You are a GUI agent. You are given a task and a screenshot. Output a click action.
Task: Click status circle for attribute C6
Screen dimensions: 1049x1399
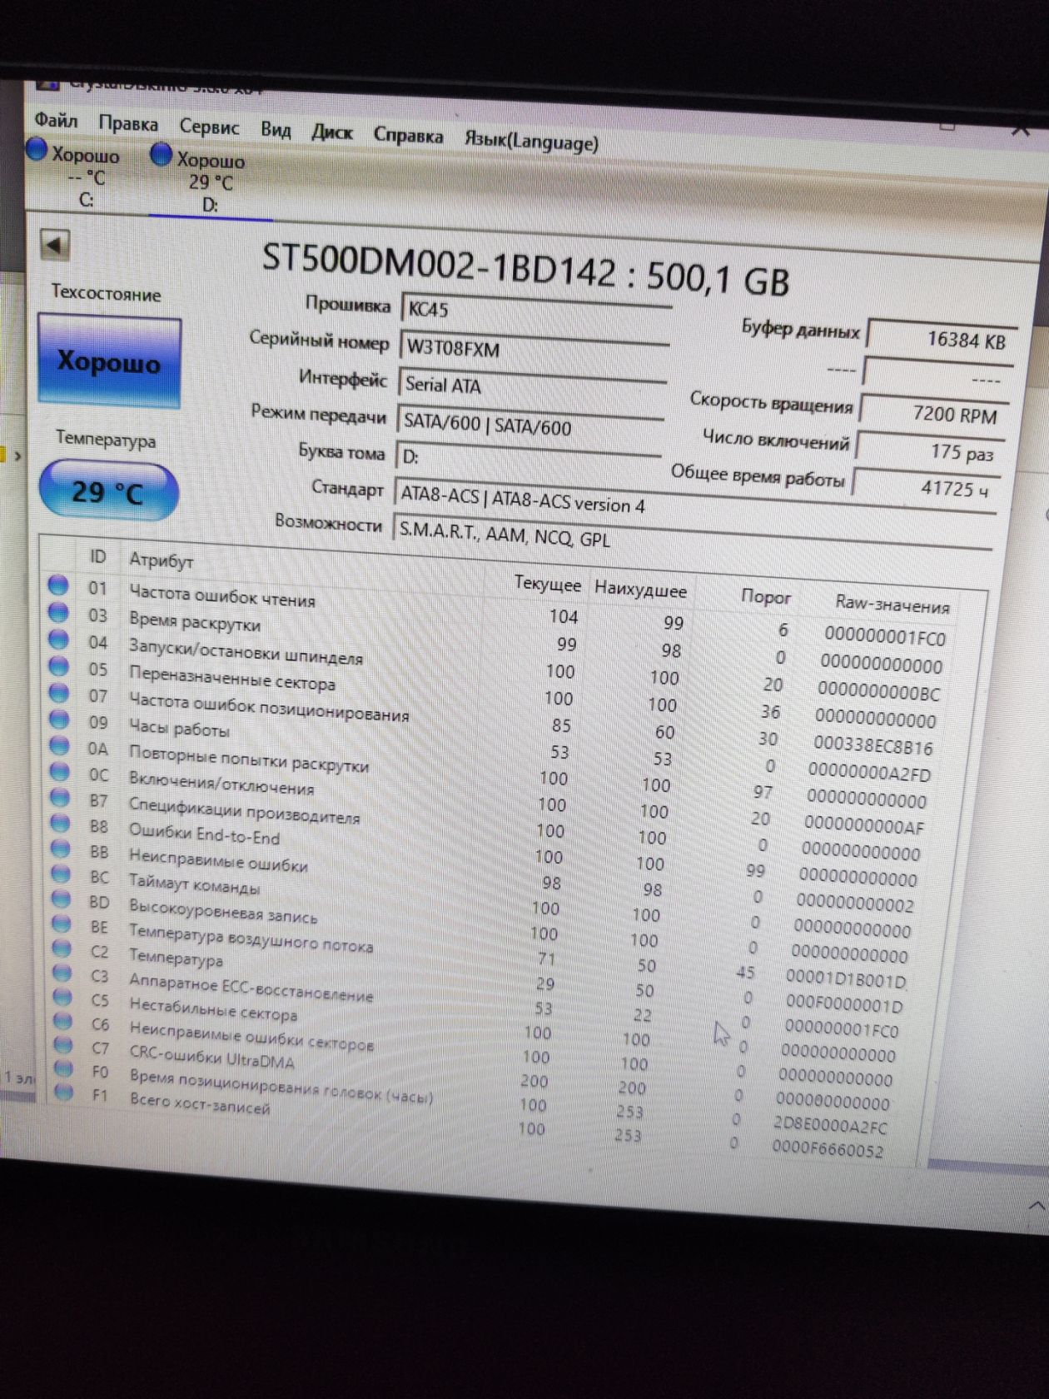[62, 1021]
